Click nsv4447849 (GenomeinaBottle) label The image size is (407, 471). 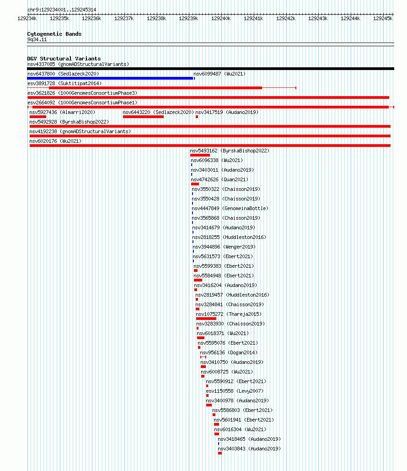[230, 208]
